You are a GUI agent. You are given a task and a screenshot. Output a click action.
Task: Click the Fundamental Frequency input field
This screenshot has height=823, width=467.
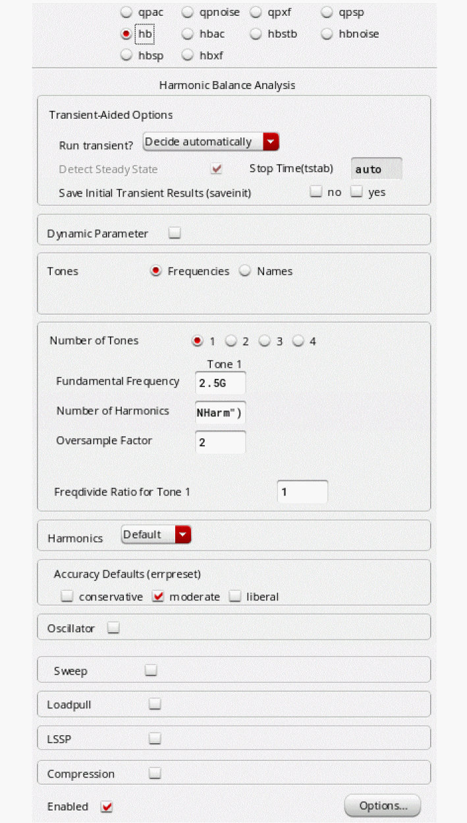tap(221, 383)
